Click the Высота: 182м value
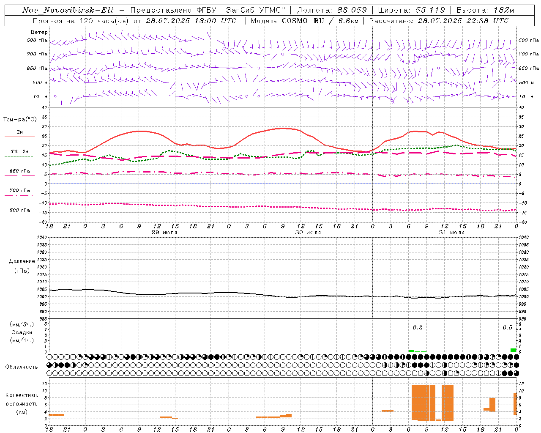Screen dimensions: 541x433 pos(485,10)
